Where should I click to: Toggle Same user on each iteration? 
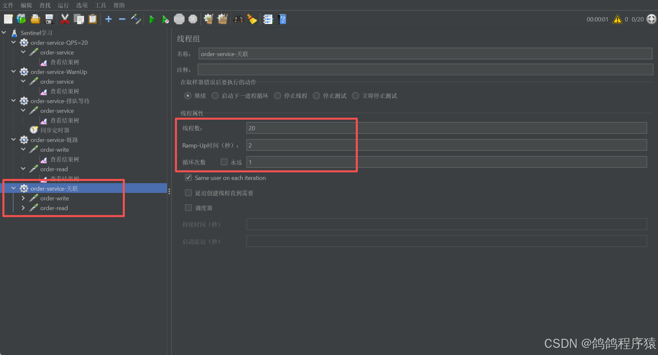(x=188, y=178)
